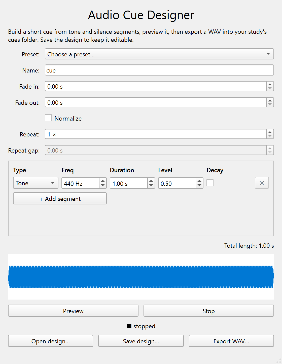Click the blue waveform preview display
This screenshot has height=364, width=282.
click(141, 277)
